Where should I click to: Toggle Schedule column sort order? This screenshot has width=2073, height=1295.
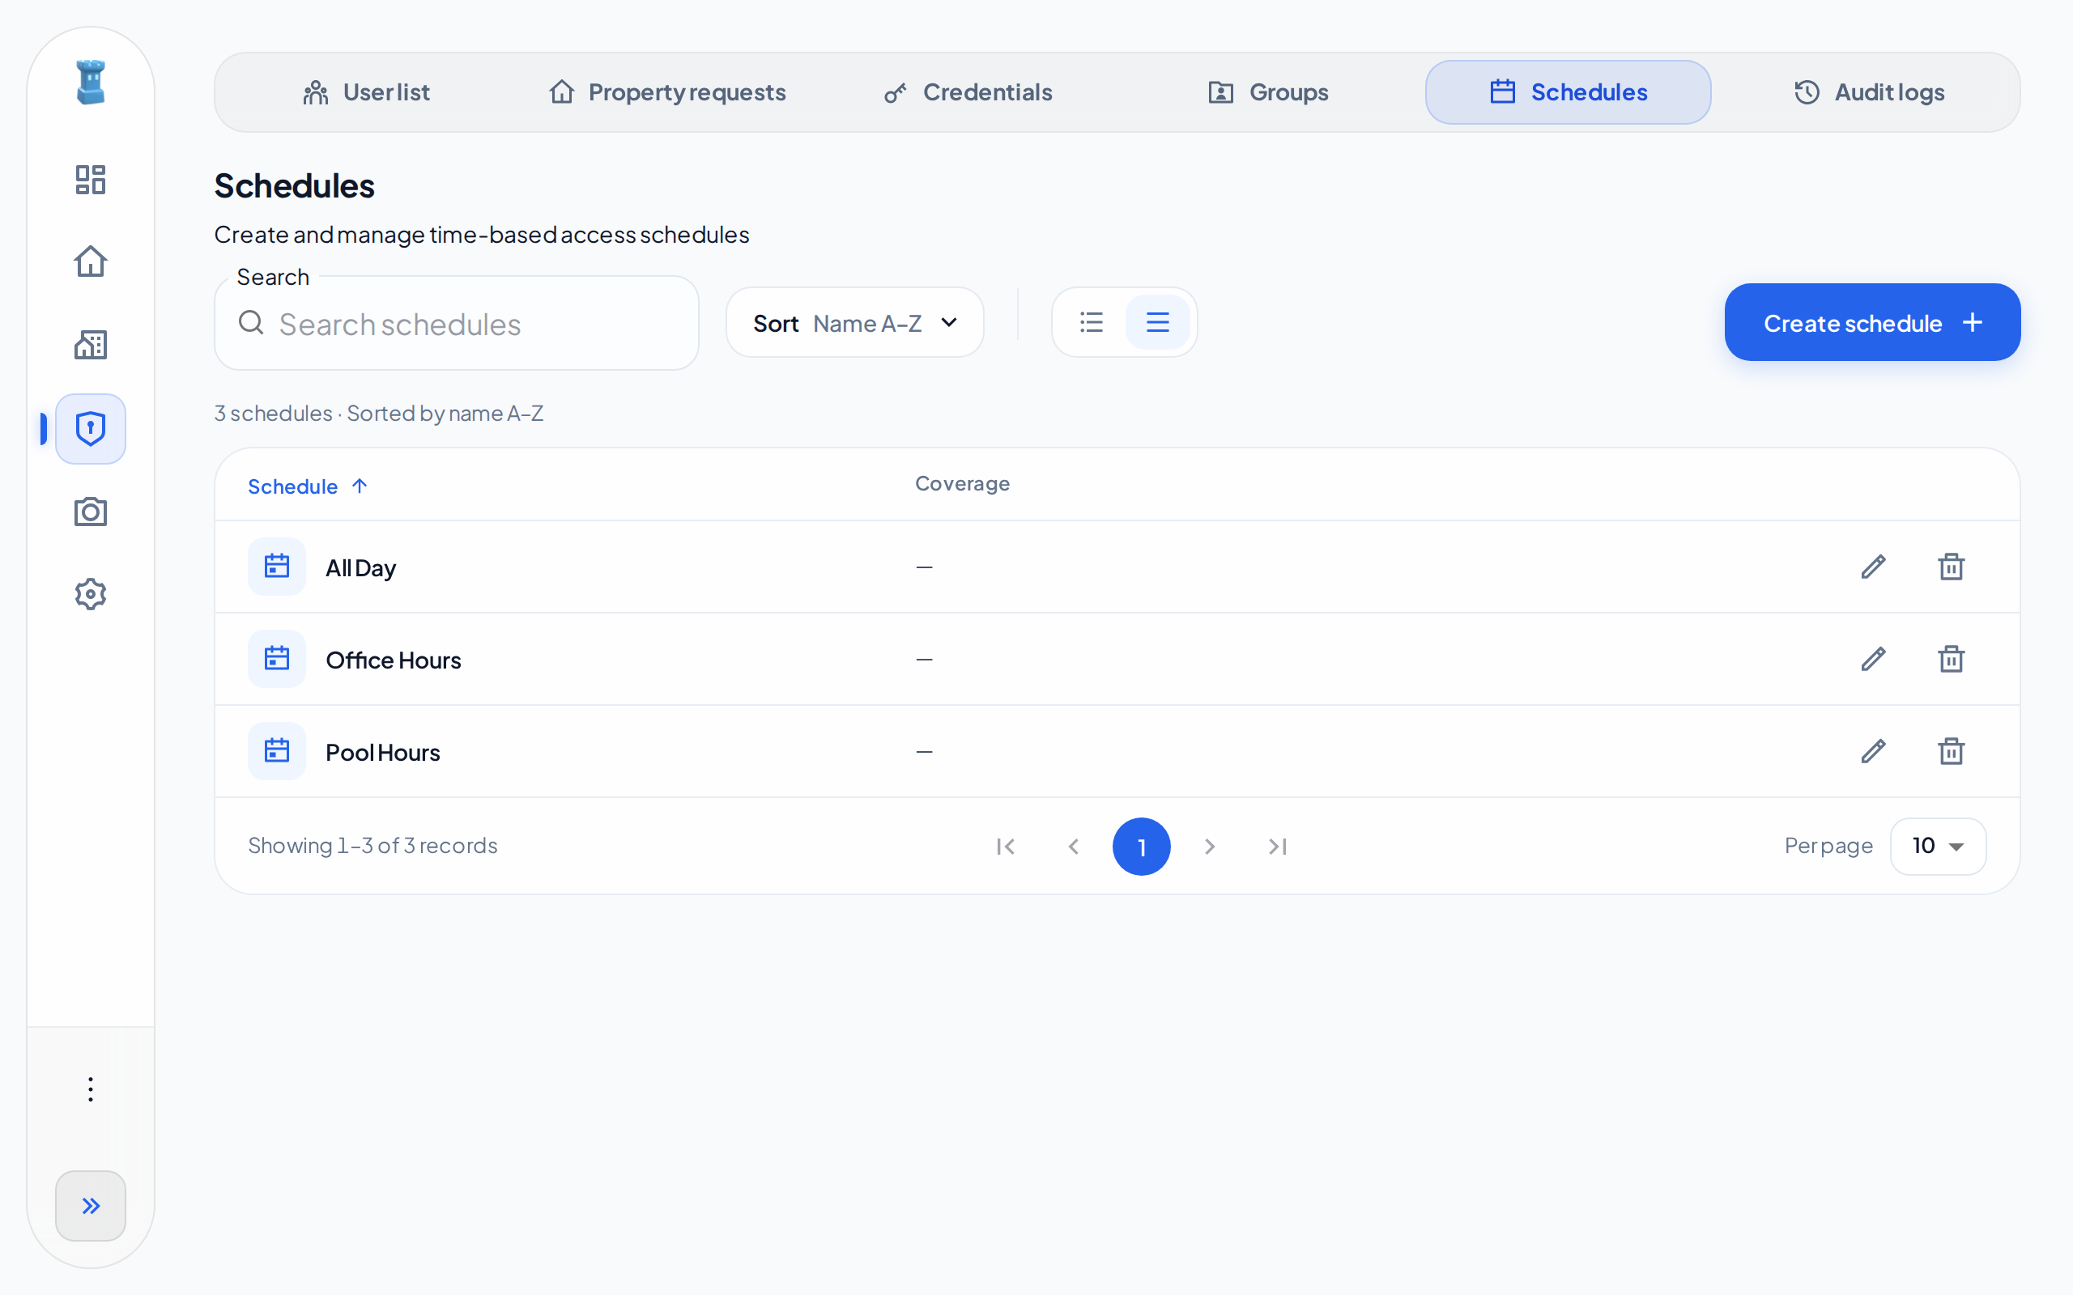(308, 486)
